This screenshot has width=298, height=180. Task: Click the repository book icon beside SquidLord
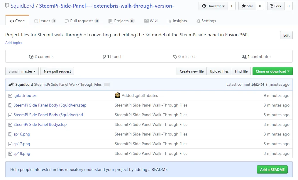point(7,6)
